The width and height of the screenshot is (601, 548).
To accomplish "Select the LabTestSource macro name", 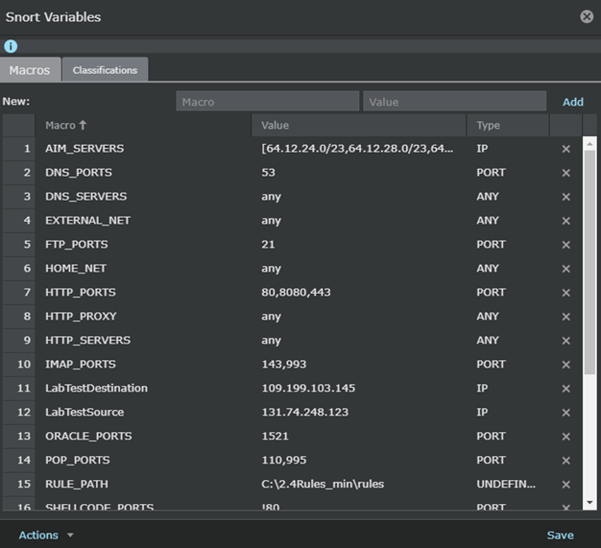I will [84, 412].
